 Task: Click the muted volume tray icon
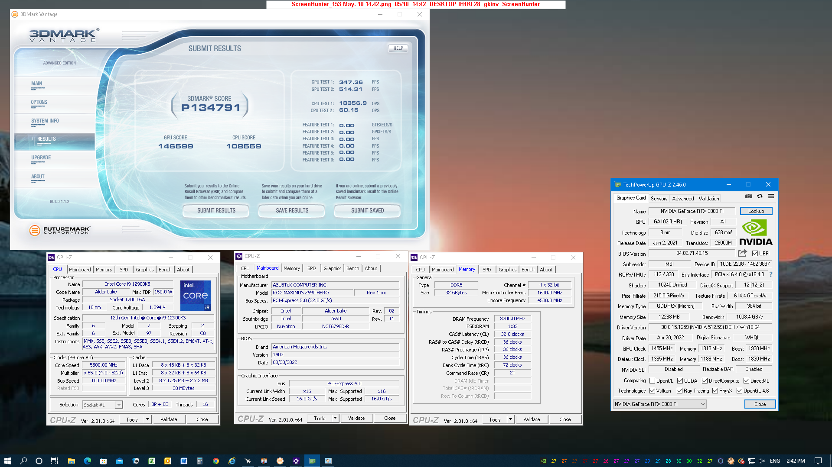762,461
